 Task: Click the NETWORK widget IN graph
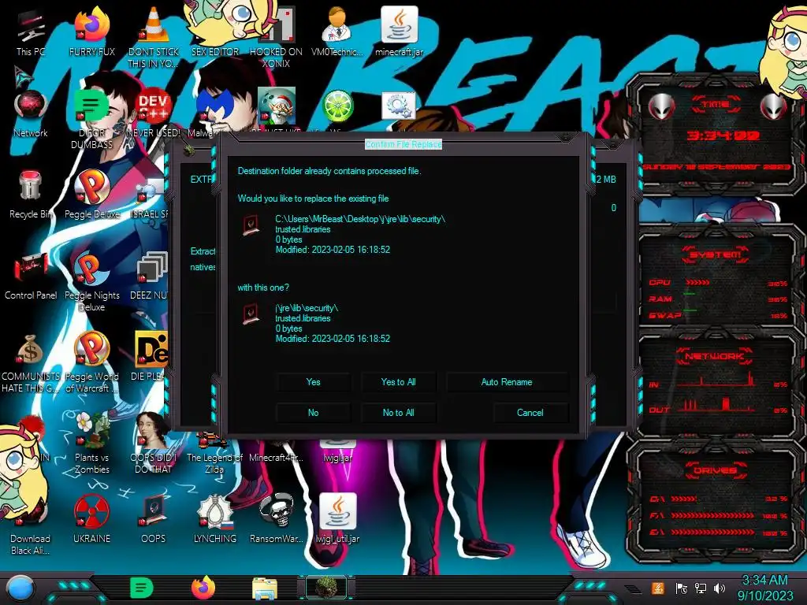pos(717,381)
